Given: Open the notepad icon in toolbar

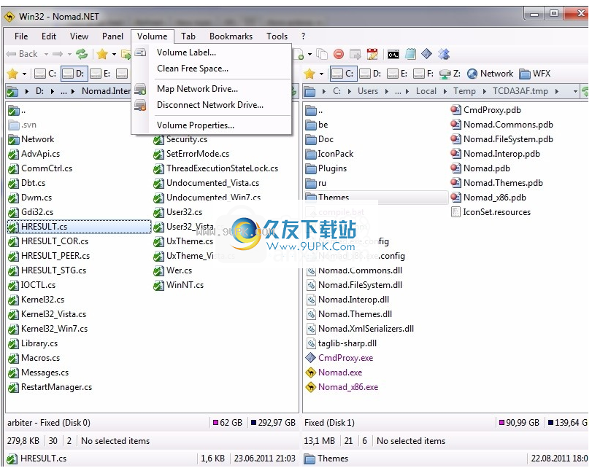Looking at the screenshot, I should pos(410,54).
